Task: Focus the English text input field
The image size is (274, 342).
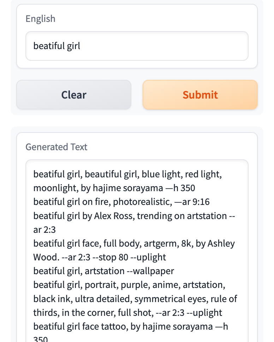Action: pyautogui.click(x=137, y=46)
